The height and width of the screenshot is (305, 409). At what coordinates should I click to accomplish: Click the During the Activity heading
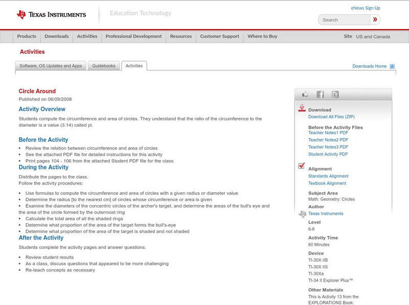pyautogui.click(x=43, y=167)
